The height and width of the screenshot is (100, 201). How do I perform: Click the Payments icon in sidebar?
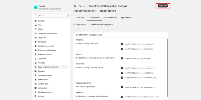click(x=35, y=37)
